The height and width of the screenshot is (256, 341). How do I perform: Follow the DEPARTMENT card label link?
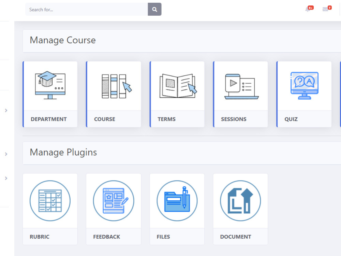coord(48,119)
